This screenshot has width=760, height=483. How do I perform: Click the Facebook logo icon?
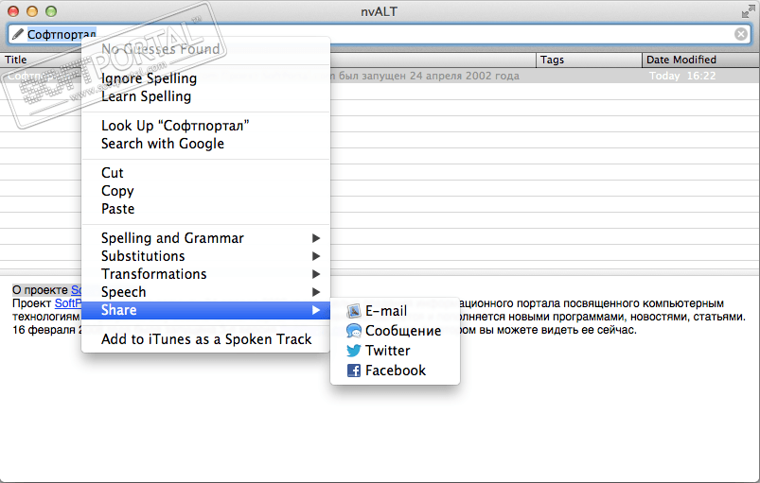point(354,371)
